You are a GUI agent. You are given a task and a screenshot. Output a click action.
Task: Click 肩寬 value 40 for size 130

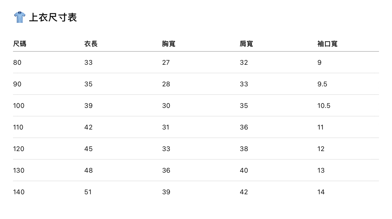(x=244, y=170)
